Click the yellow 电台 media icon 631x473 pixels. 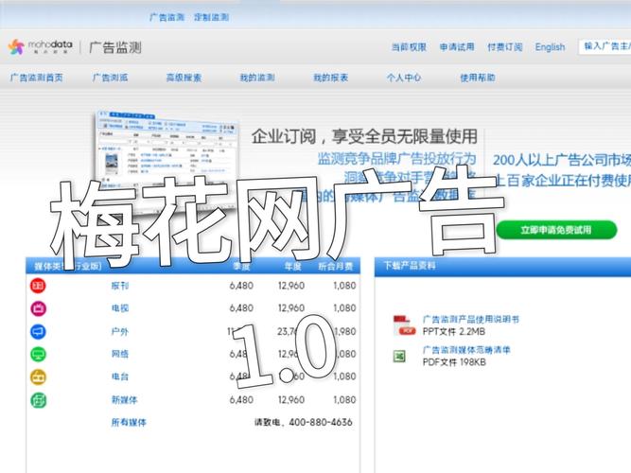[x=38, y=377]
